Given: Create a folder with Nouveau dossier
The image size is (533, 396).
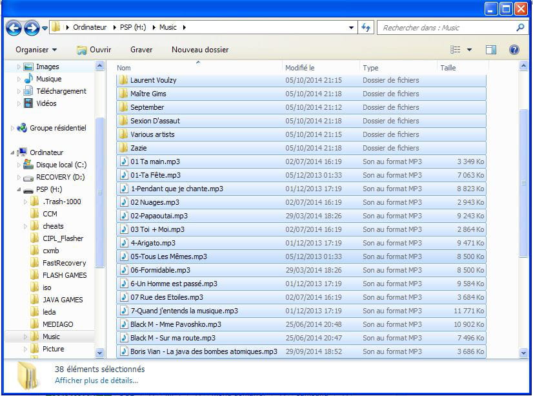Looking at the screenshot, I should (x=200, y=50).
